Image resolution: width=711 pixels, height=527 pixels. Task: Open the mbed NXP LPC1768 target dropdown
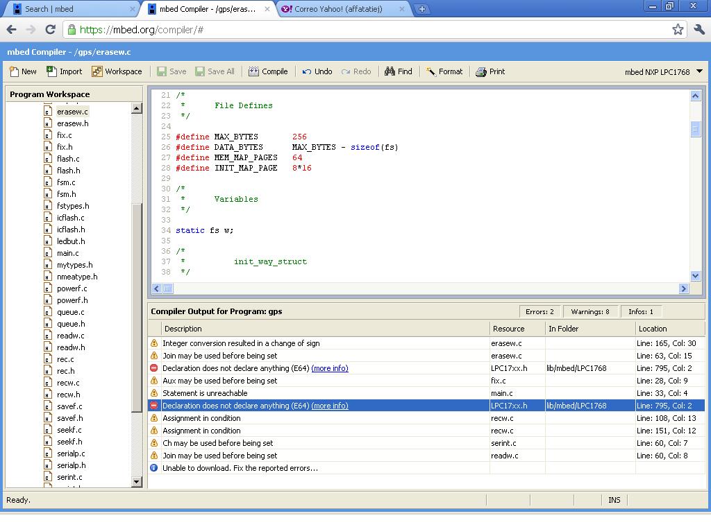(663, 72)
